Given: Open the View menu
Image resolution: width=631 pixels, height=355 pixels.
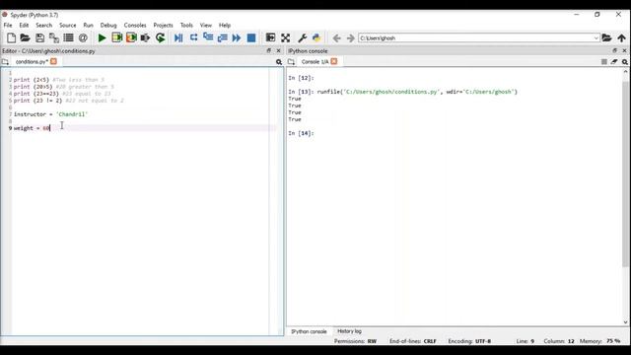Looking at the screenshot, I should click(206, 25).
